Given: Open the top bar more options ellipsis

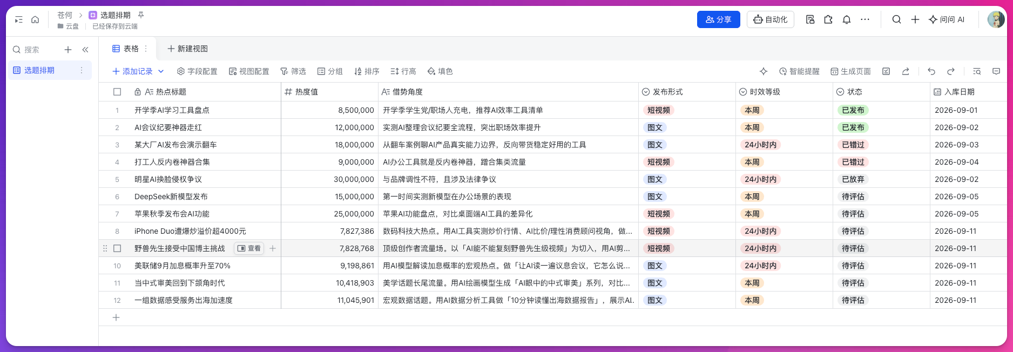Looking at the screenshot, I should click(865, 19).
